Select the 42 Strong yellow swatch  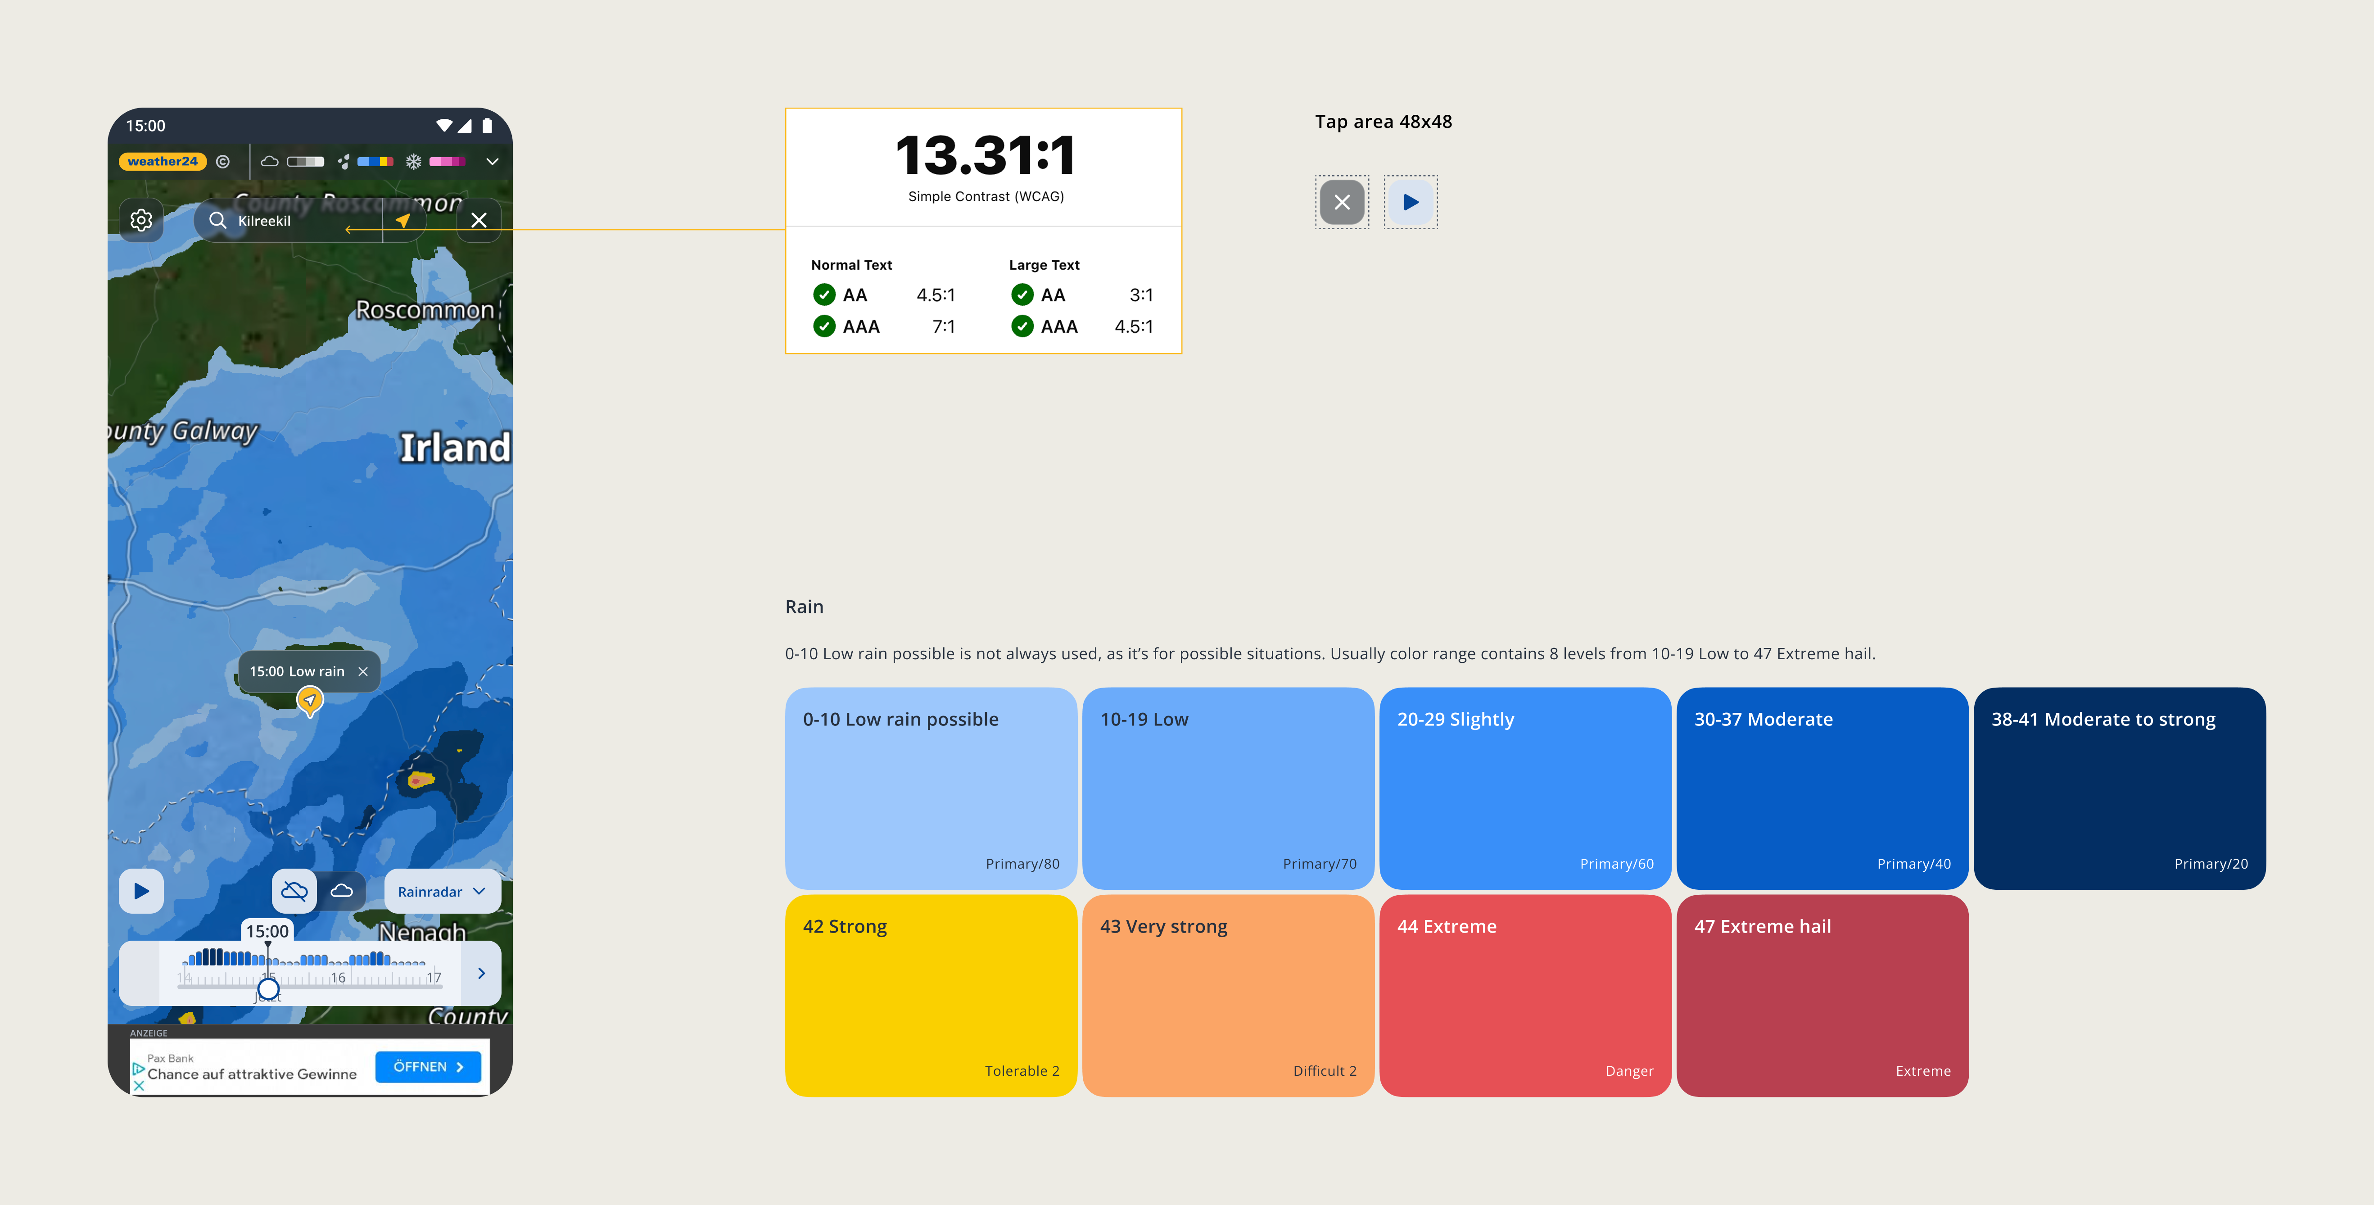(x=931, y=996)
